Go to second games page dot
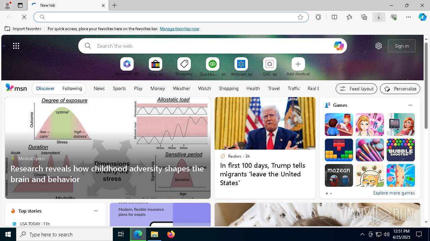The height and width of the screenshot is (241, 430). [331, 193]
